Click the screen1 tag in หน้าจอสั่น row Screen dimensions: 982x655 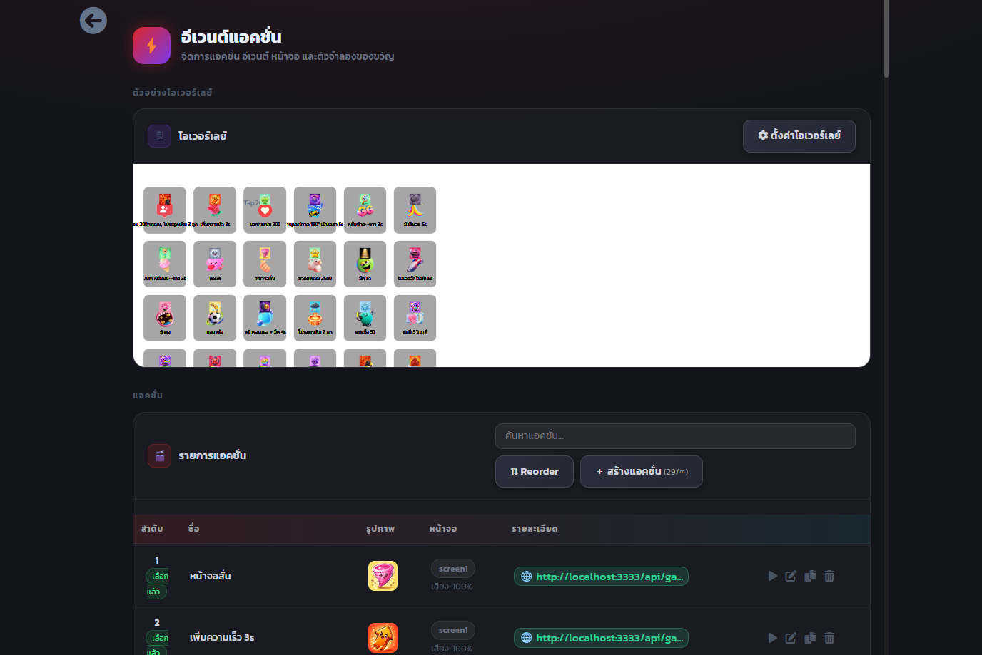(453, 569)
